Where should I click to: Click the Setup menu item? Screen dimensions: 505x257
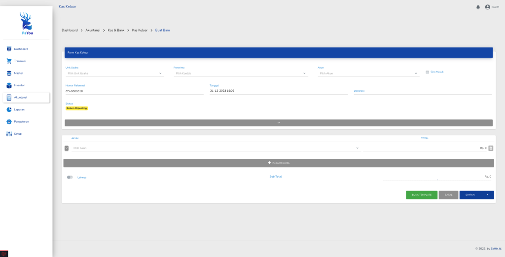point(26,134)
